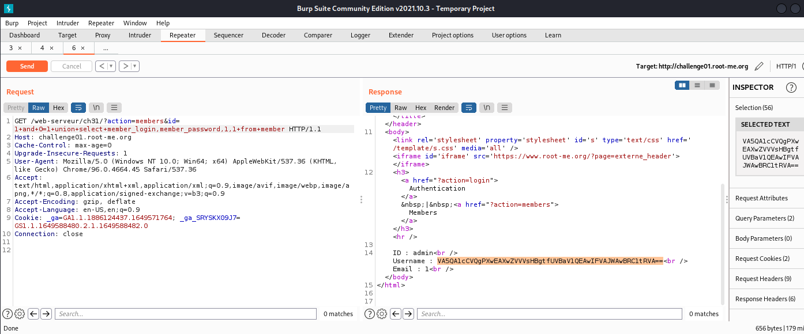Screen dimensions: 804x334
Task: Open Request search settings gear
Action: (20, 314)
